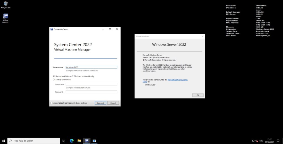Image resolution: width=283 pixels, height=144 pixels.
Task: Open the Microsoft Software License Terms link
Action: coord(177,80)
